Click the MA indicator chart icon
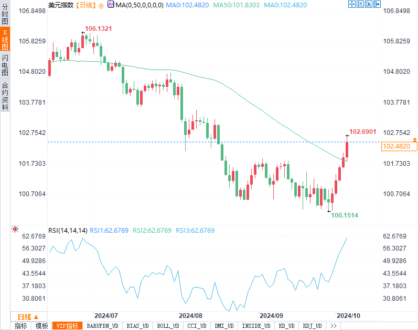This screenshot has height=330, width=418. [x=111, y=4]
